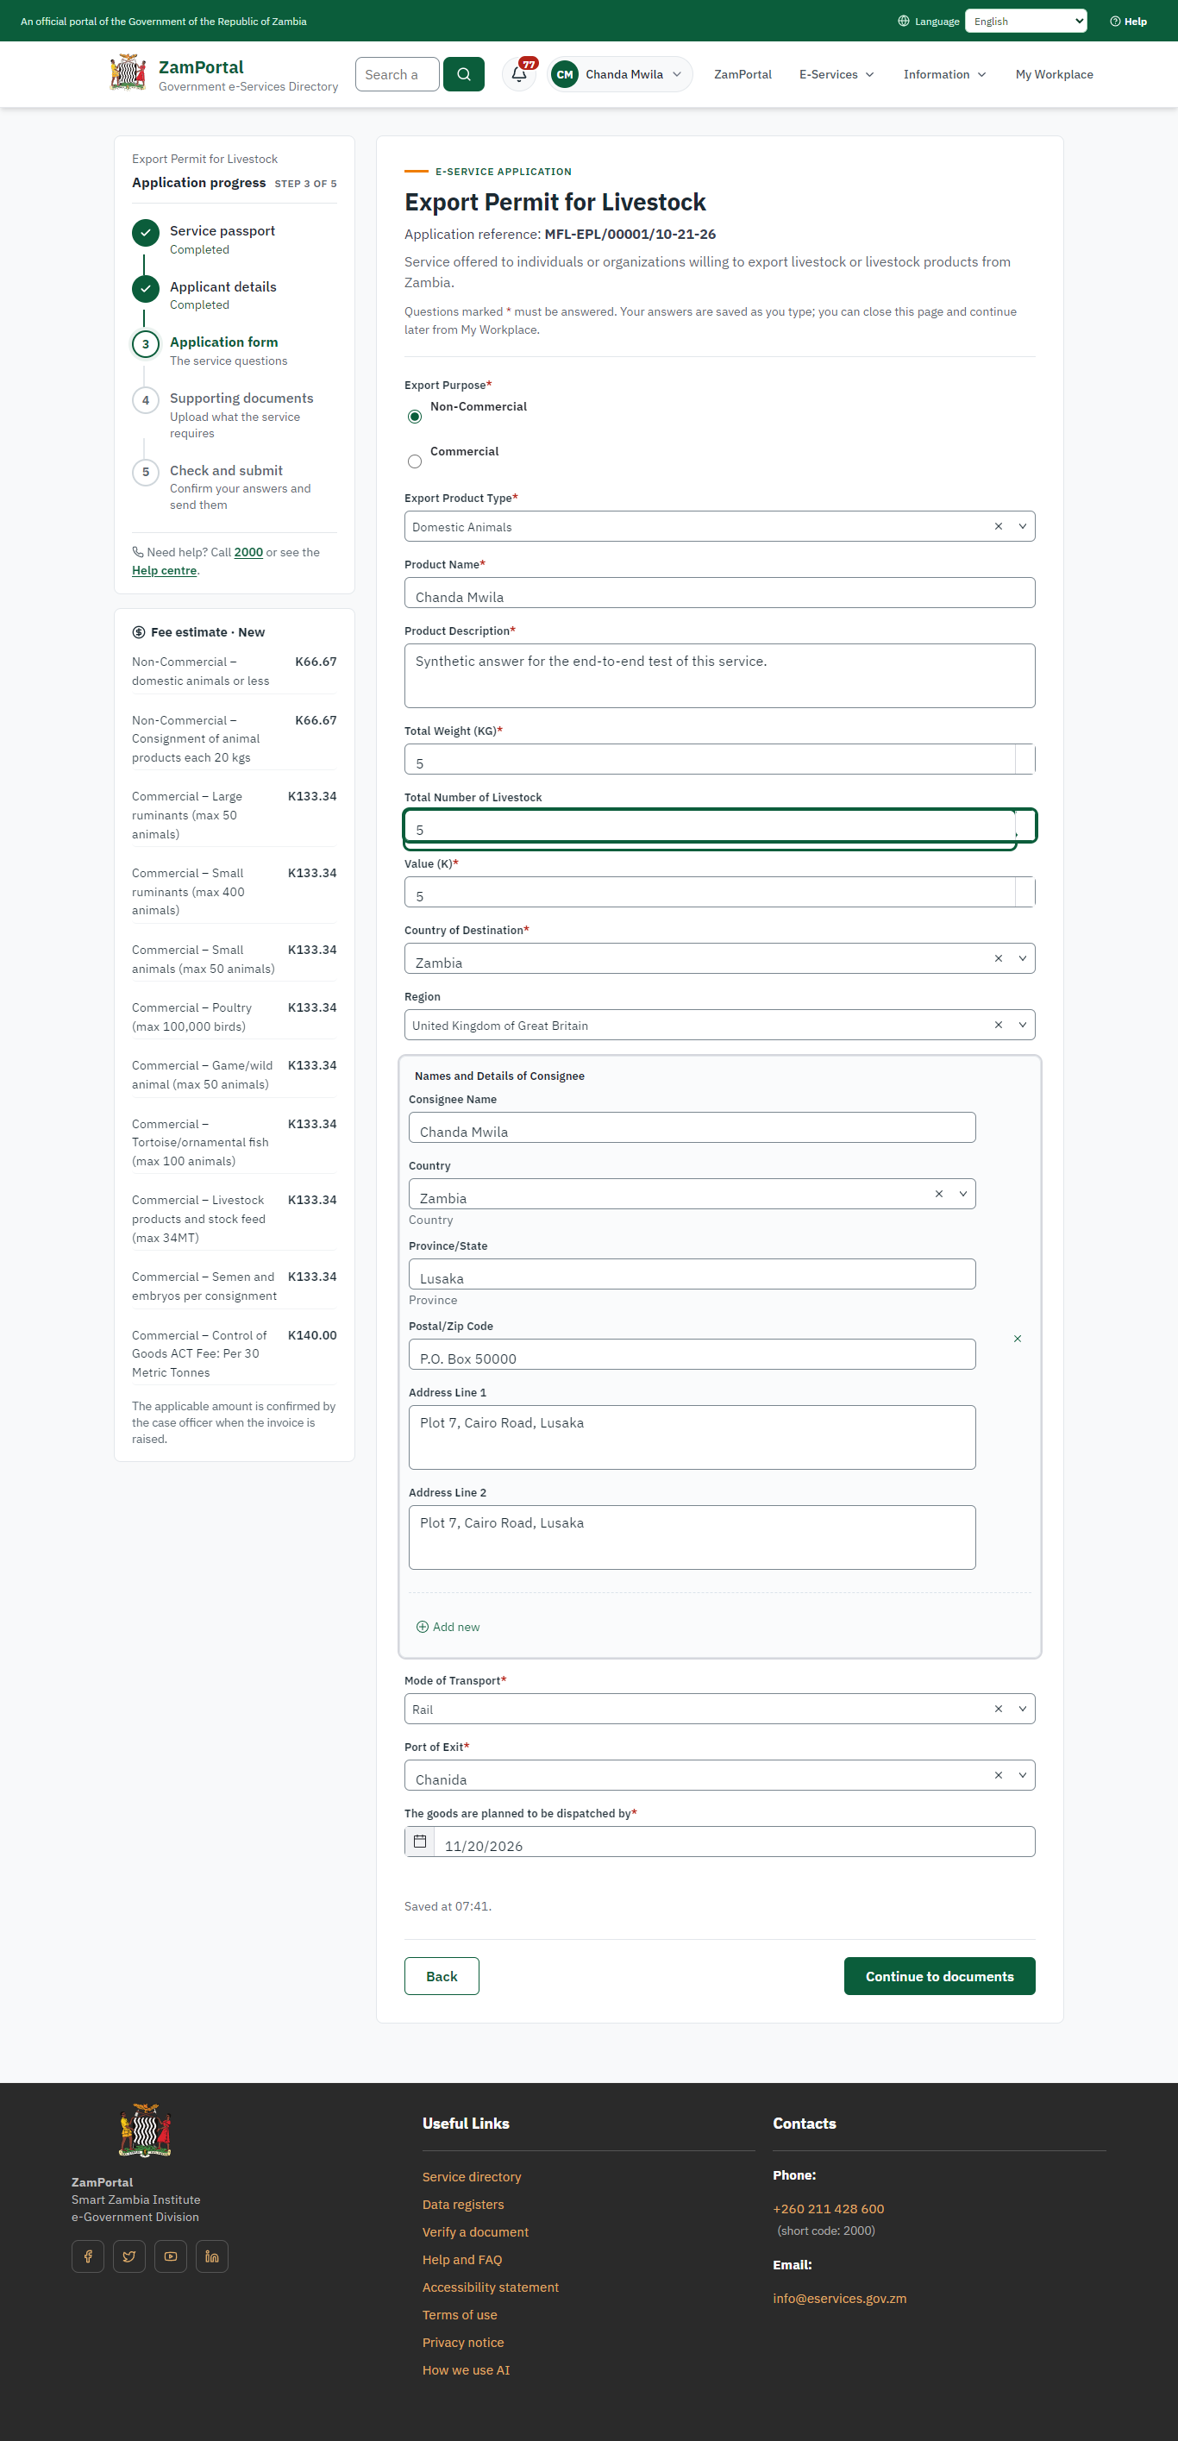
Task: Expand the E-Services menu
Action: pos(836,74)
